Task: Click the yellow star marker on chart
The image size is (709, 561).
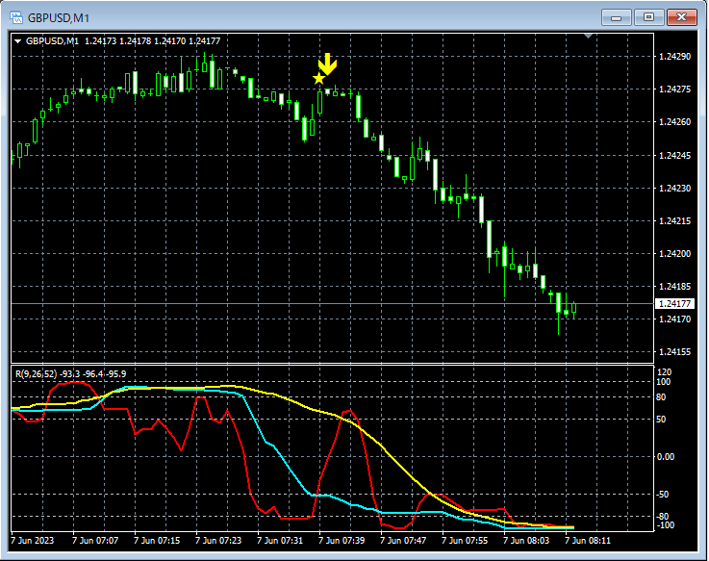Action: (x=318, y=79)
